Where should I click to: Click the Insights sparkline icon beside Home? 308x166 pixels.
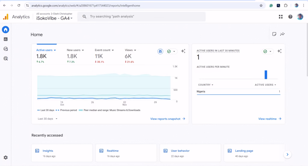[282, 34]
